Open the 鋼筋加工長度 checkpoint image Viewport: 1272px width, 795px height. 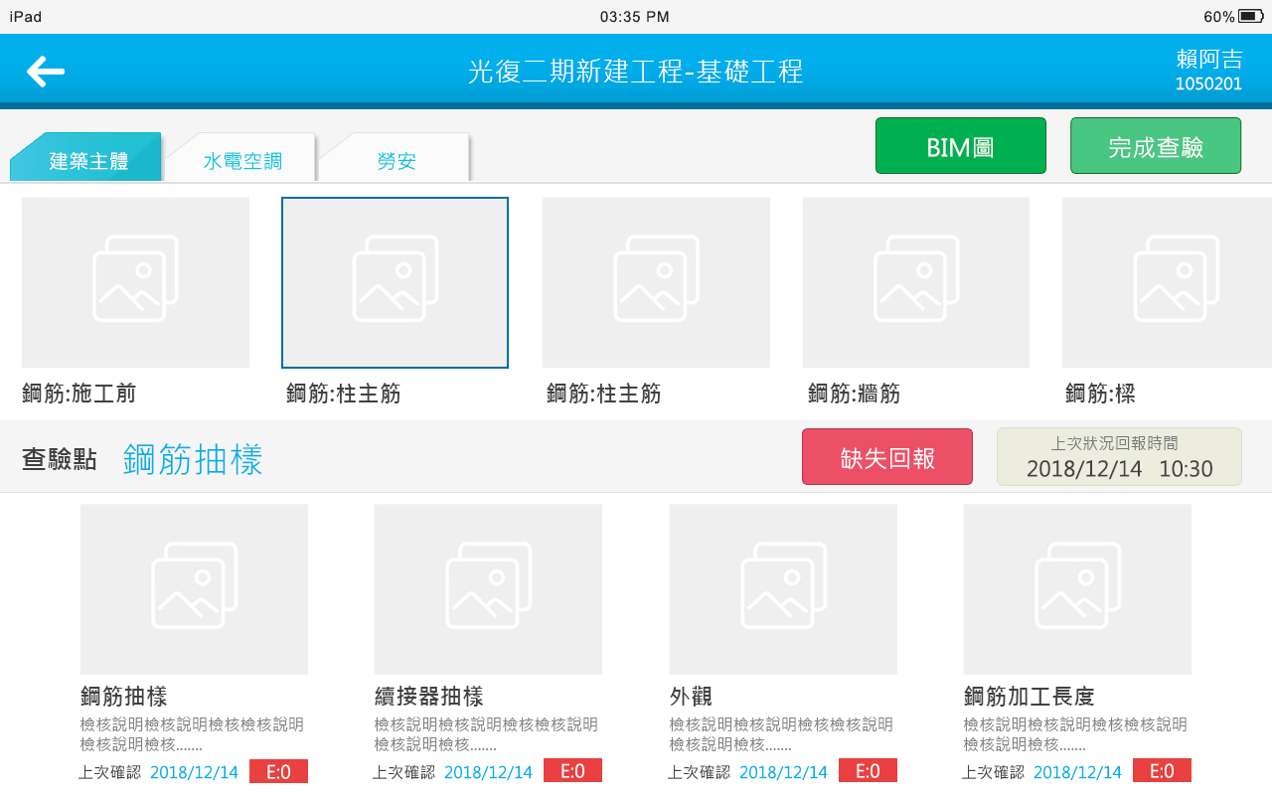pyautogui.click(x=1077, y=589)
